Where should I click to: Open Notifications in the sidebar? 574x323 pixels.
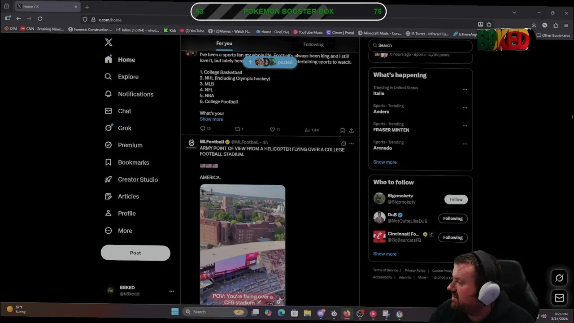(129, 94)
